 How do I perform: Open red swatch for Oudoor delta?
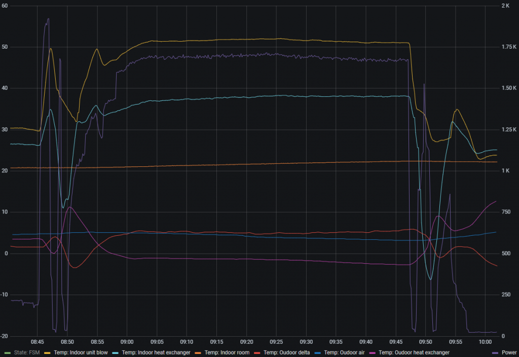[257, 352]
